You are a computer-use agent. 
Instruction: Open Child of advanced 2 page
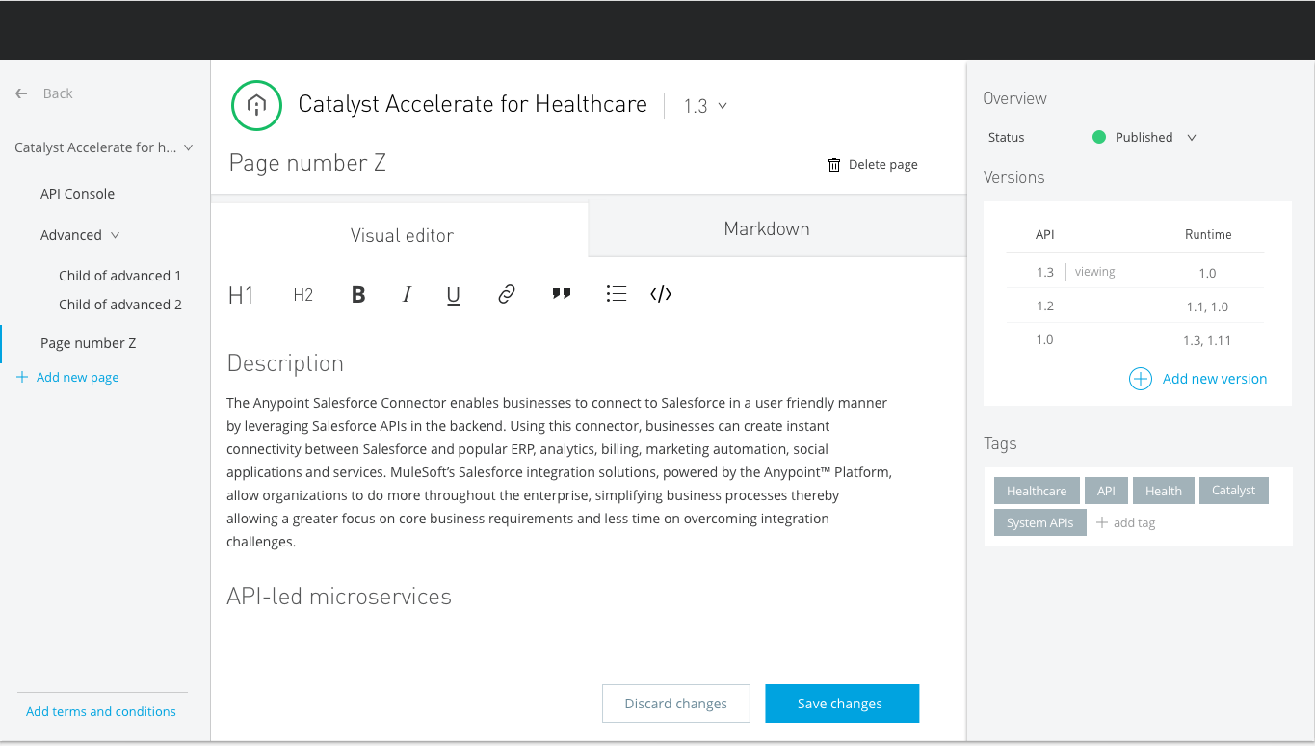(x=120, y=305)
